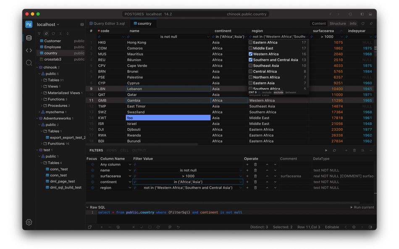Undo with status bar revert arrow
This screenshot has width=399, height=249.
click(178, 227)
